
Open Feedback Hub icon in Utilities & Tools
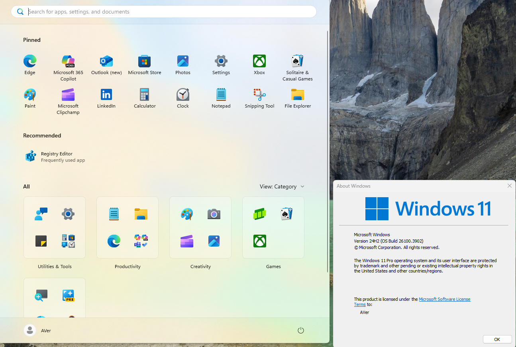pos(41,214)
